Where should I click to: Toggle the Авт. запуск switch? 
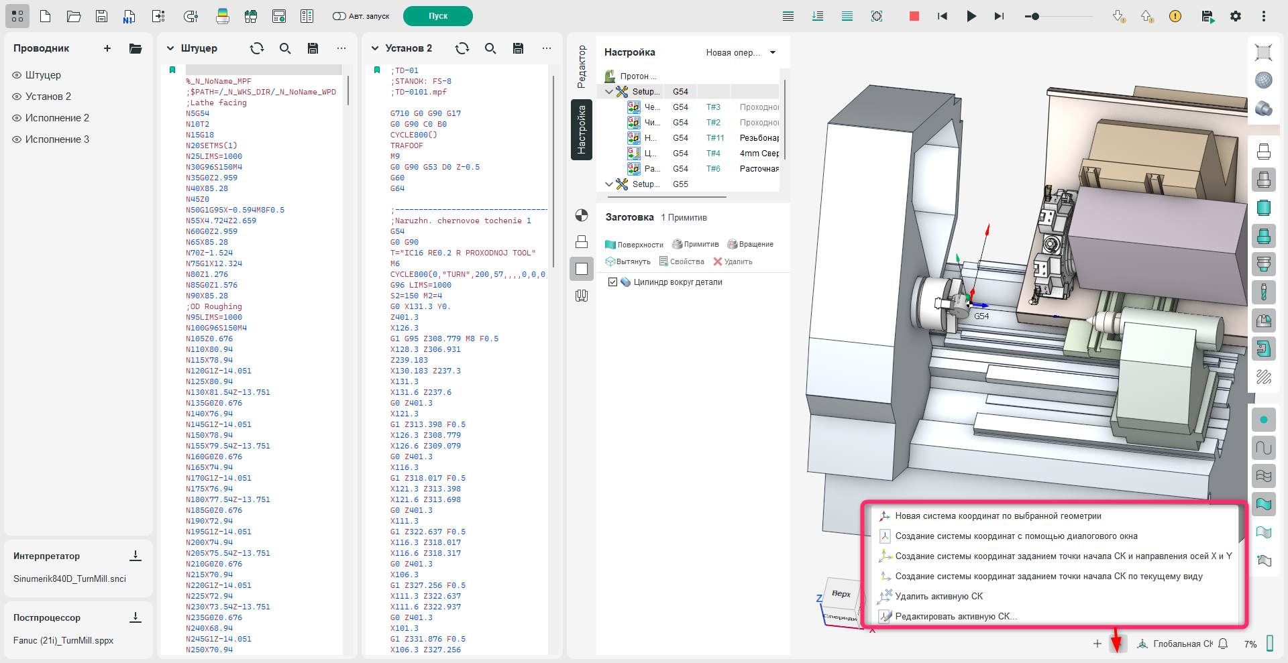point(339,16)
